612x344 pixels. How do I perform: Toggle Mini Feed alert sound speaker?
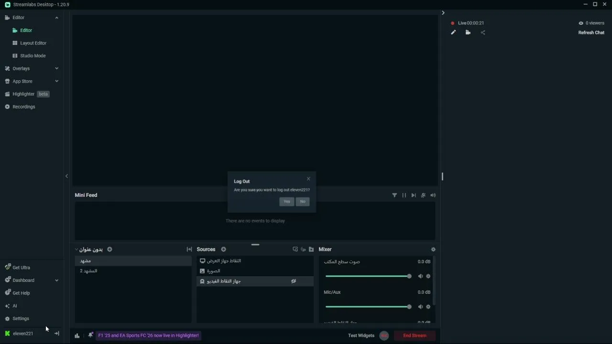433,195
